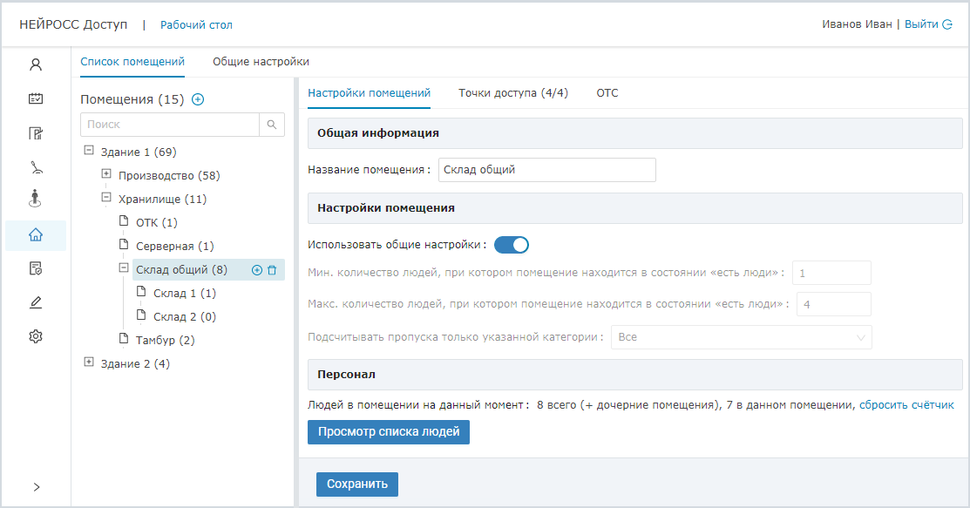The image size is (970, 508).
Task: Open the pass category dropdown showing Все
Action: coord(741,337)
